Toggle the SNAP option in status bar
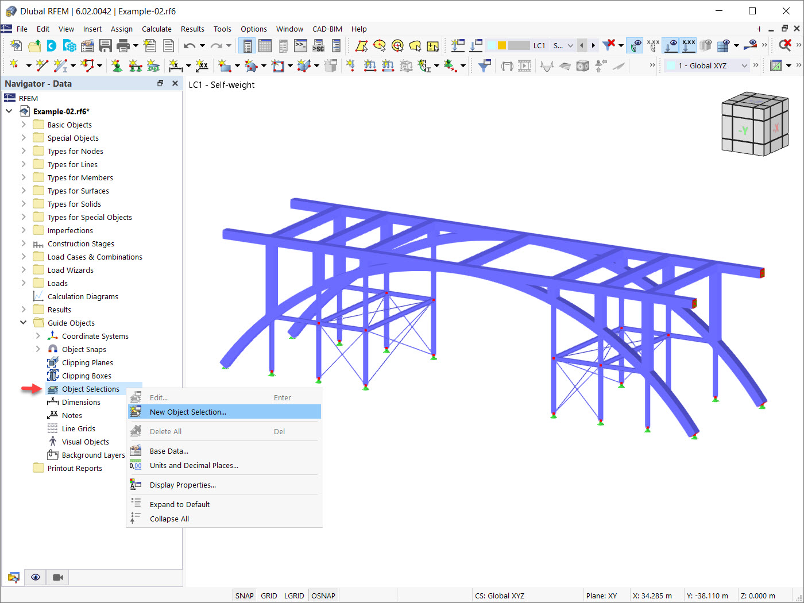804x603 pixels. tap(244, 596)
